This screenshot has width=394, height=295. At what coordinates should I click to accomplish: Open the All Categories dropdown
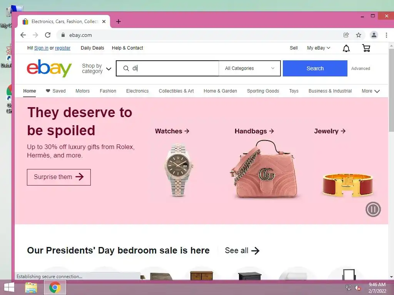(249, 68)
